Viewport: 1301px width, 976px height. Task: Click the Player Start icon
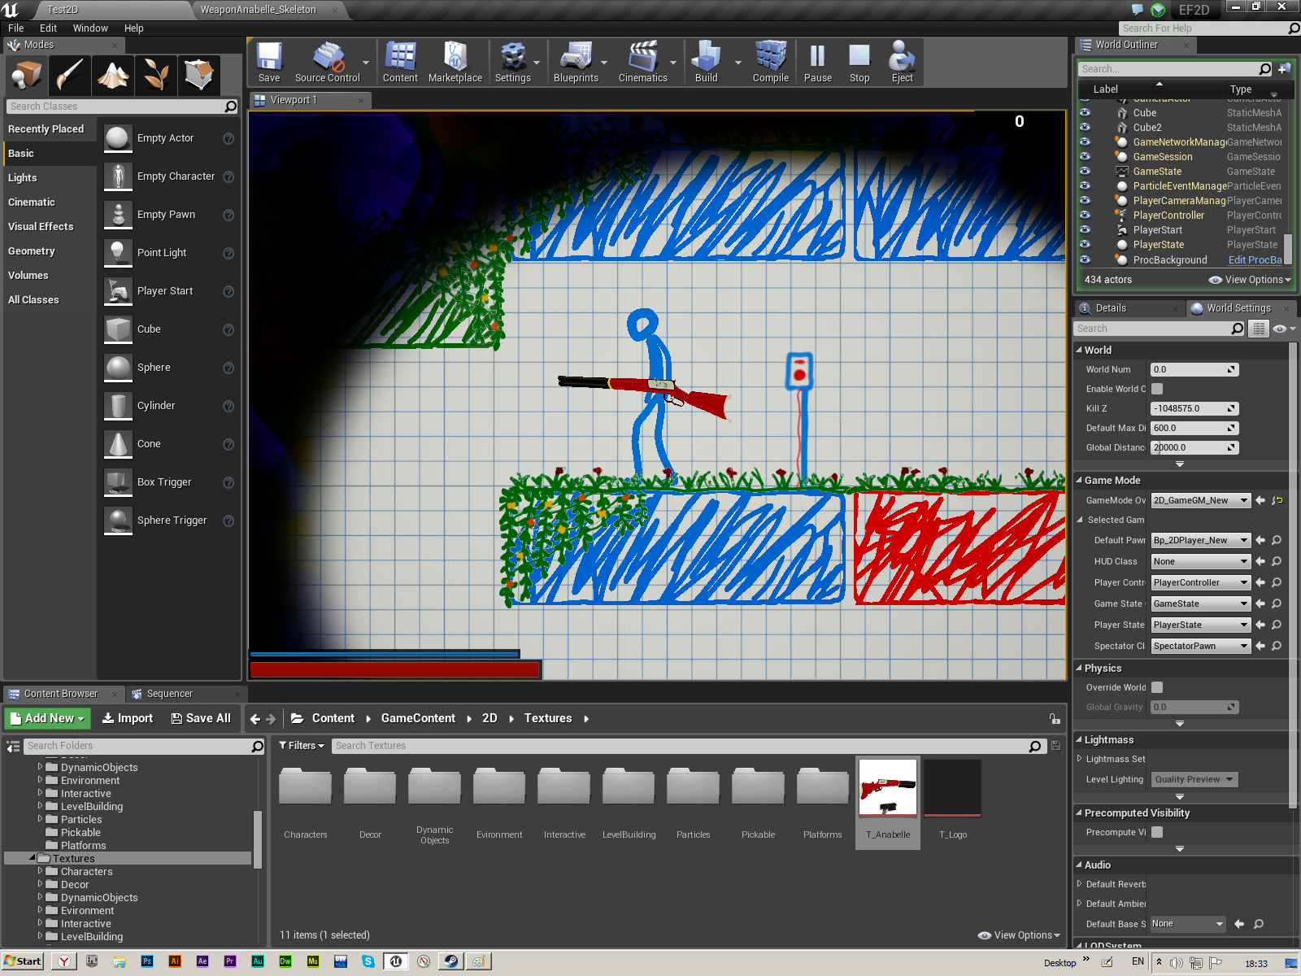pyautogui.click(x=118, y=291)
